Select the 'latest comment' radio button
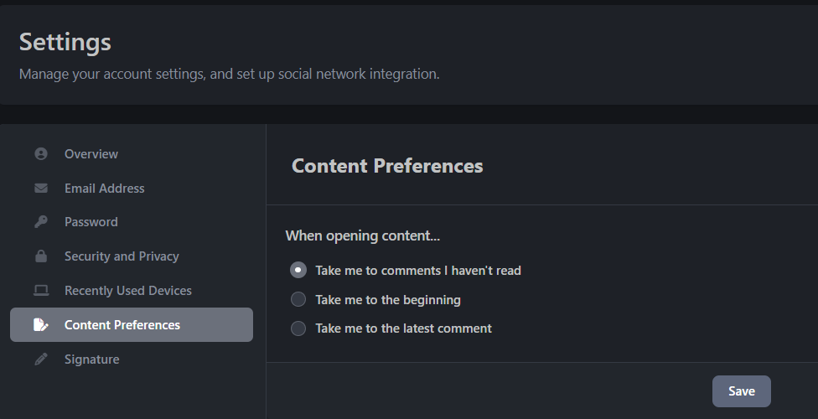The image size is (818, 419). [x=298, y=328]
